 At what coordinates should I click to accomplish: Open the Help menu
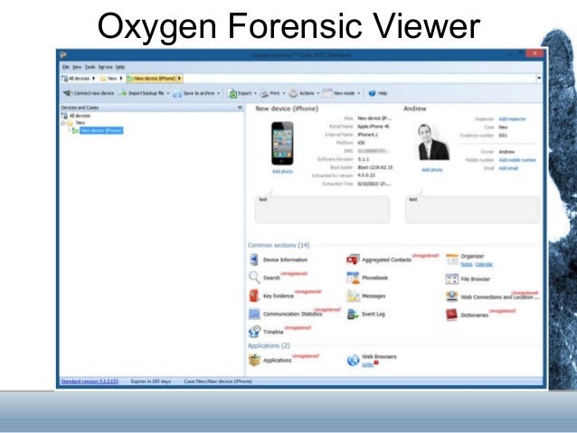[x=120, y=67]
